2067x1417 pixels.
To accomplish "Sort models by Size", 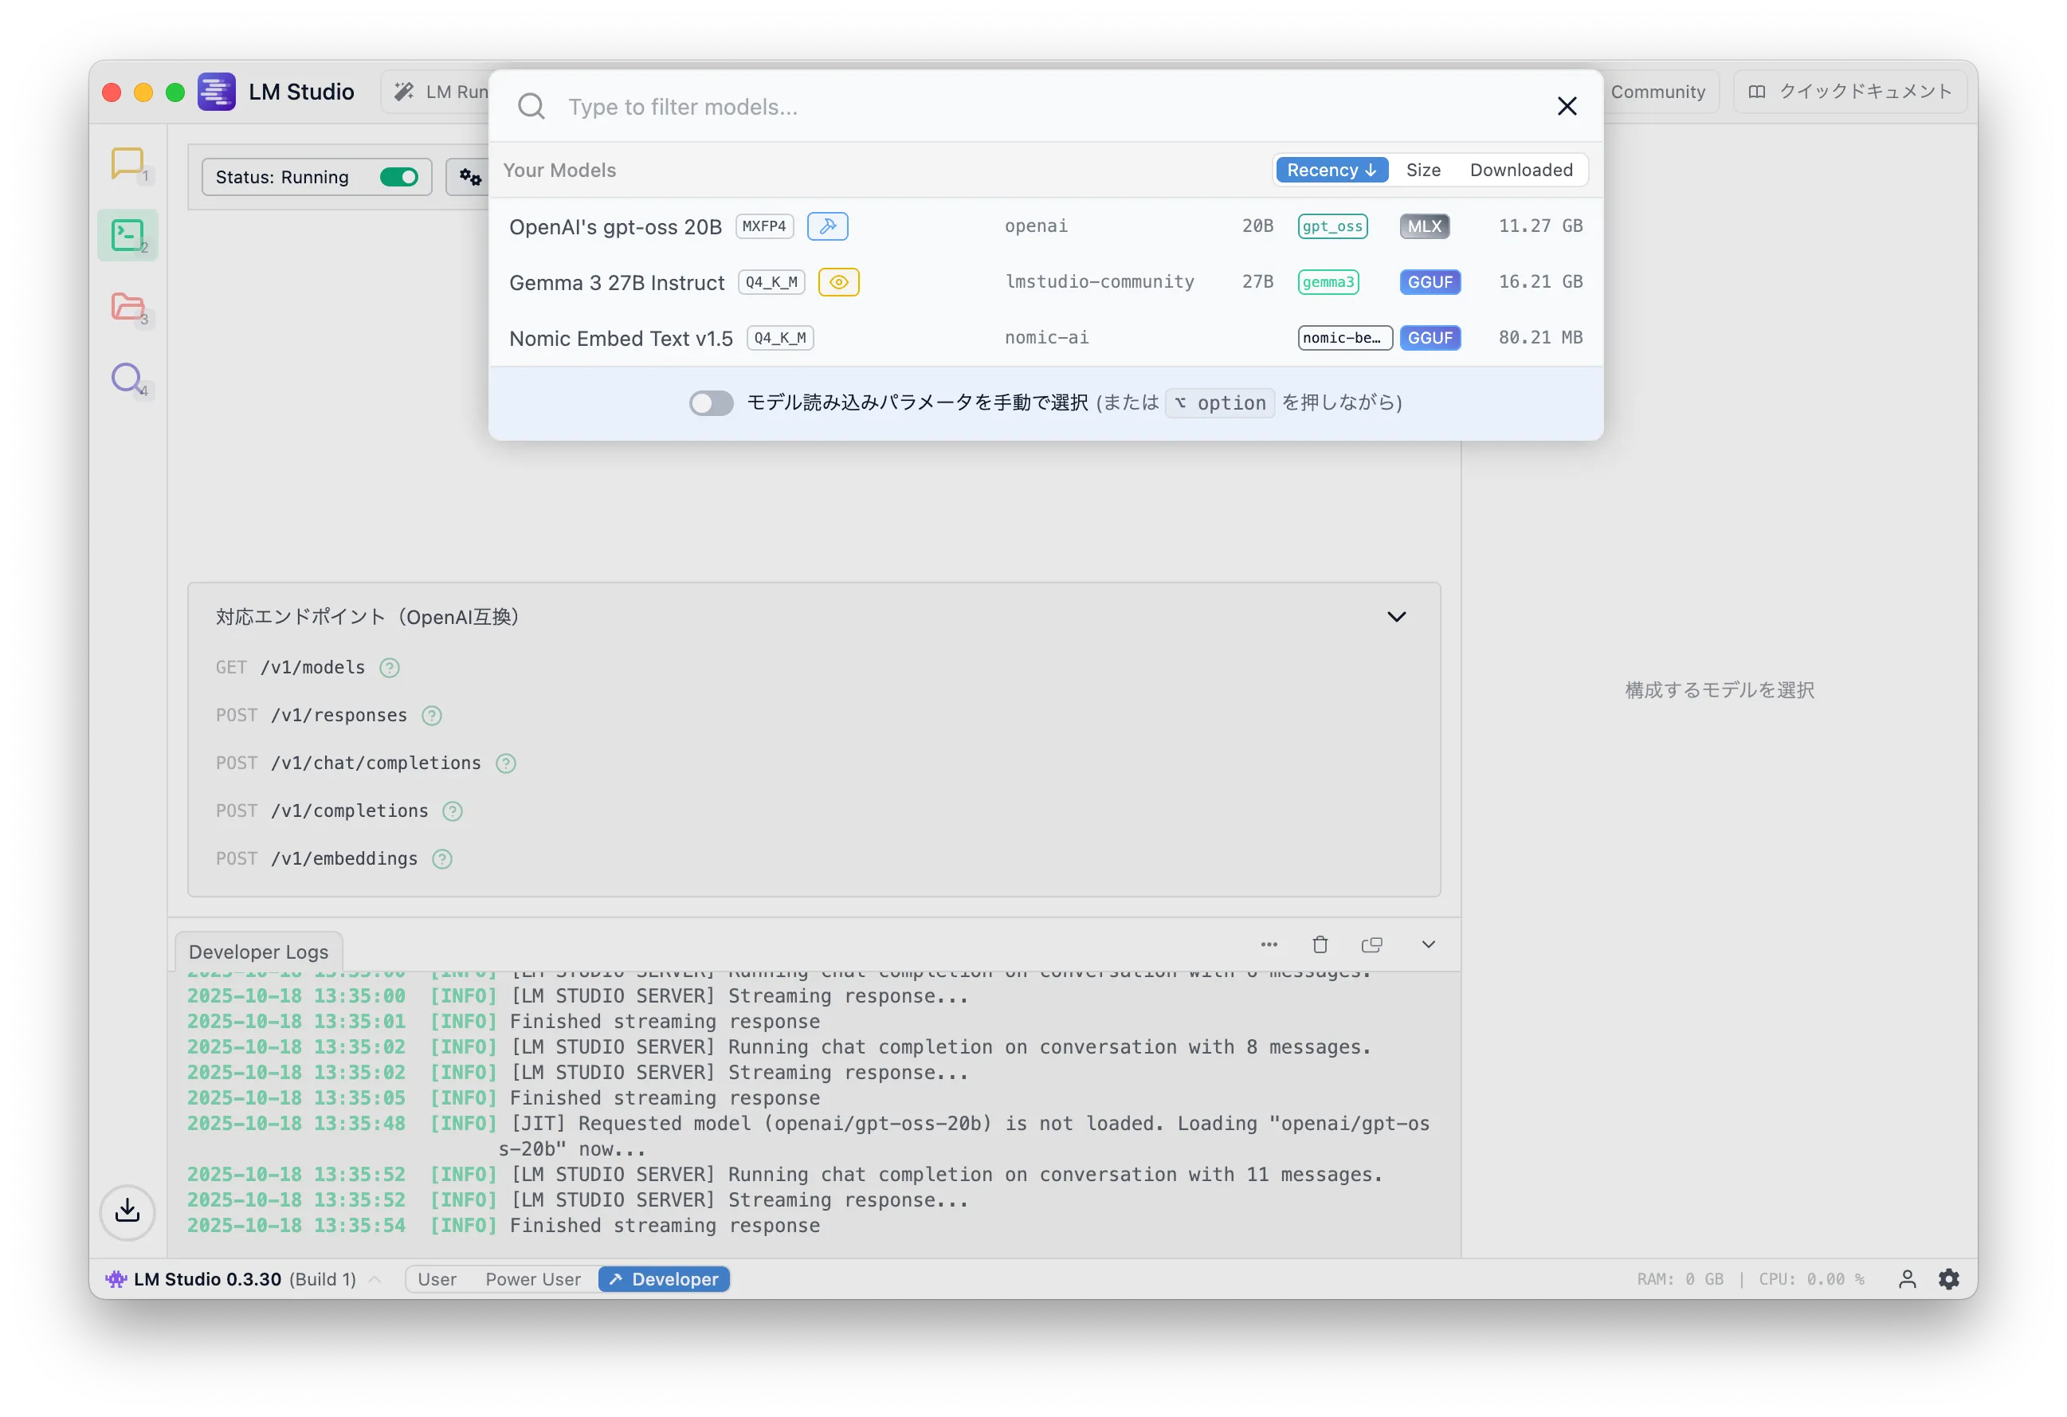I will tap(1423, 170).
